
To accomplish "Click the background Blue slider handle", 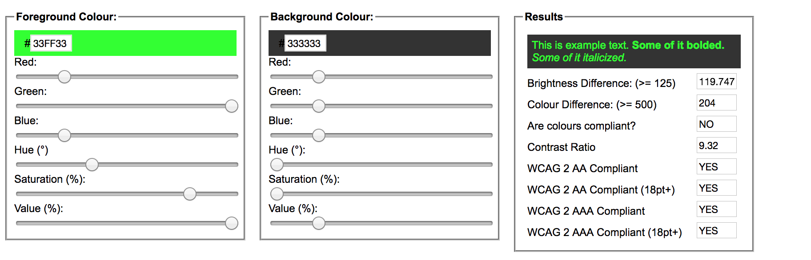I will (319, 135).
